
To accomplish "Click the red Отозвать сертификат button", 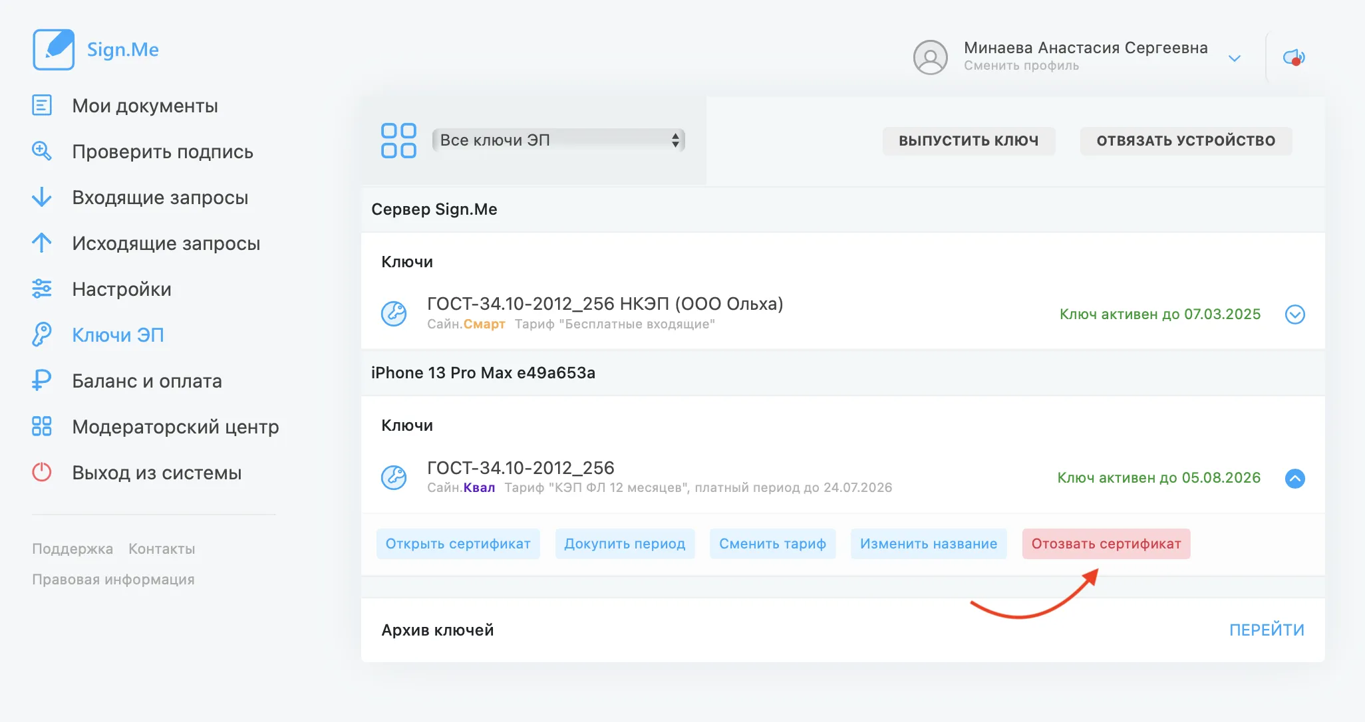I will coord(1106,544).
